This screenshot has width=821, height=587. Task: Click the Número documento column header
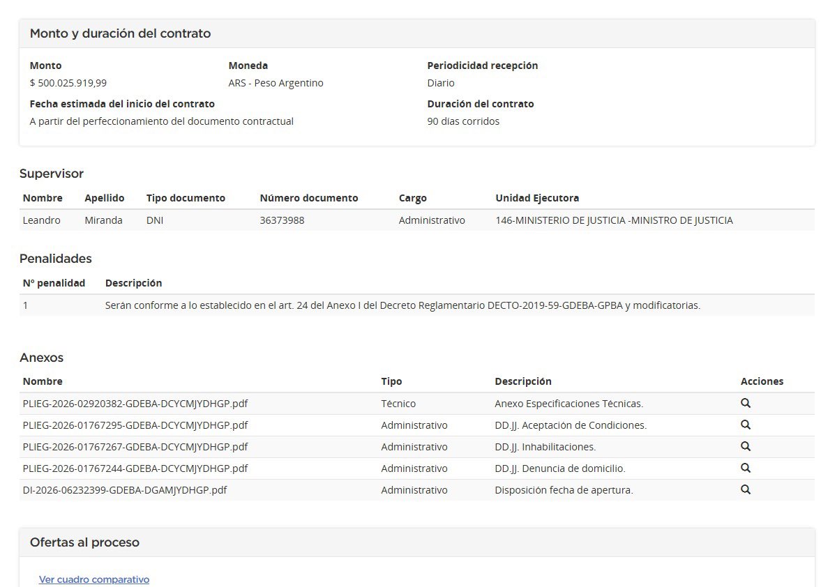(x=309, y=198)
